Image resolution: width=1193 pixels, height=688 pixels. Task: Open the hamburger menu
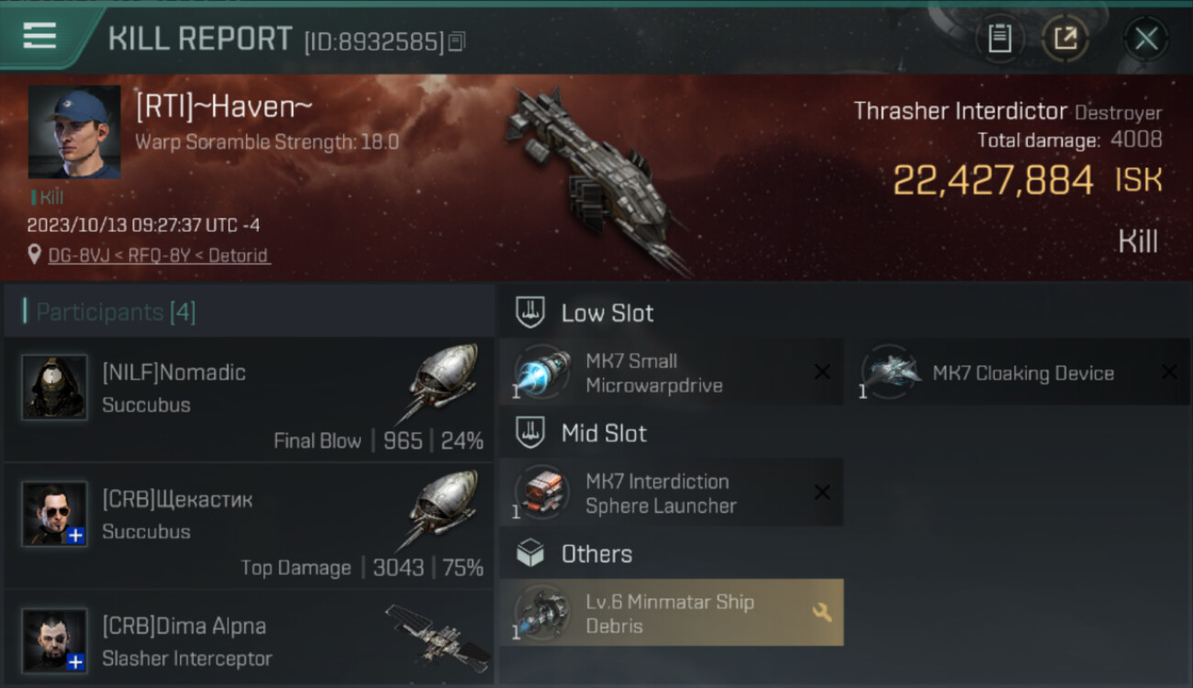39,37
